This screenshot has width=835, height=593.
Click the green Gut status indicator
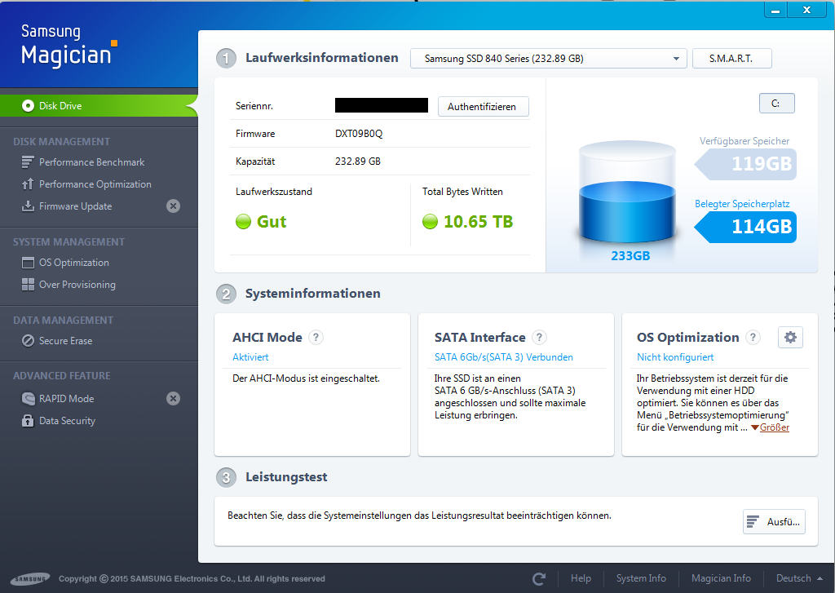click(x=243, y=222)
